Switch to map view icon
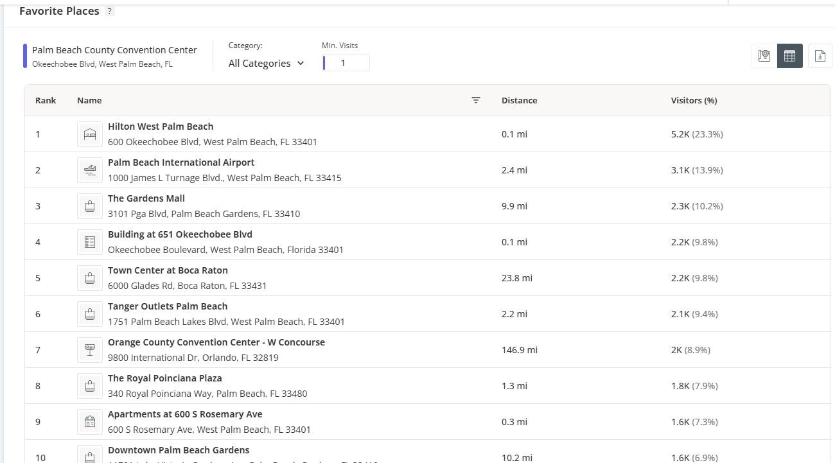The image size is (835, 463). point(764,56)
